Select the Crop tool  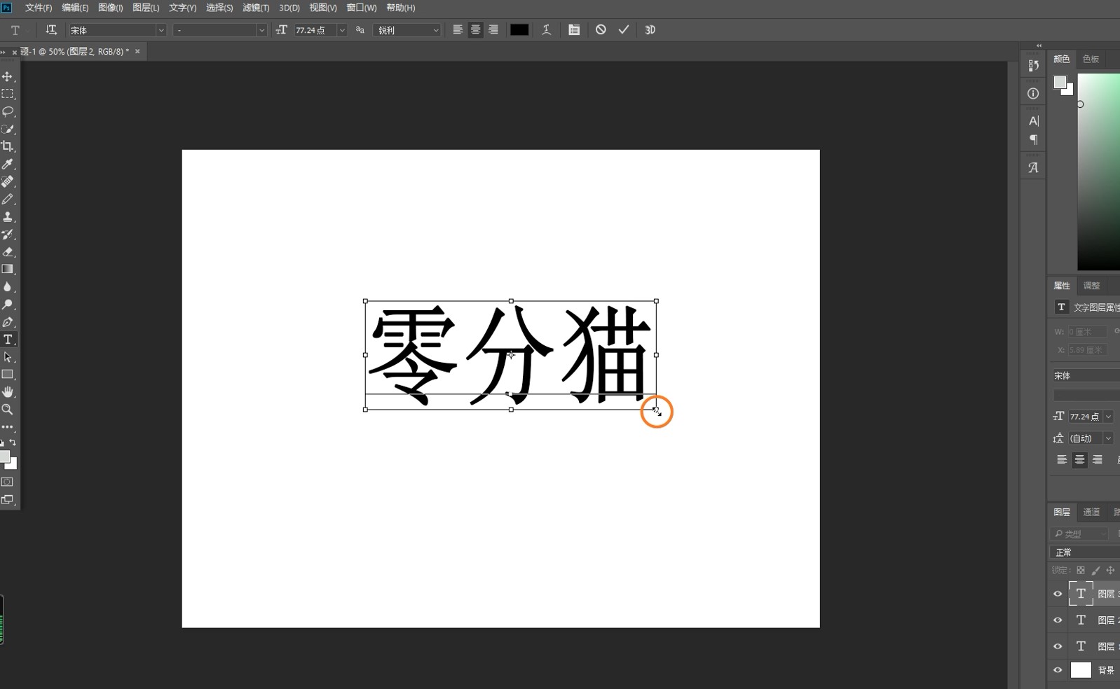[8, 146]
